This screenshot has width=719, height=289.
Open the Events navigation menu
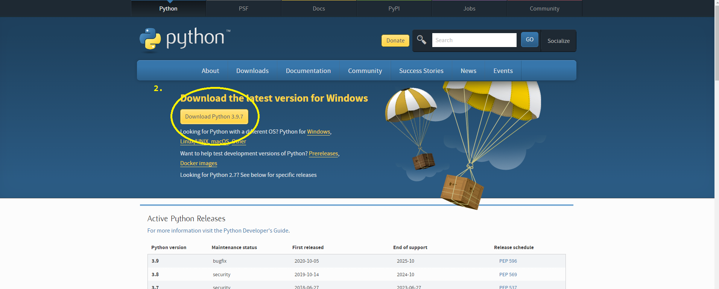[x=503, y=71]
